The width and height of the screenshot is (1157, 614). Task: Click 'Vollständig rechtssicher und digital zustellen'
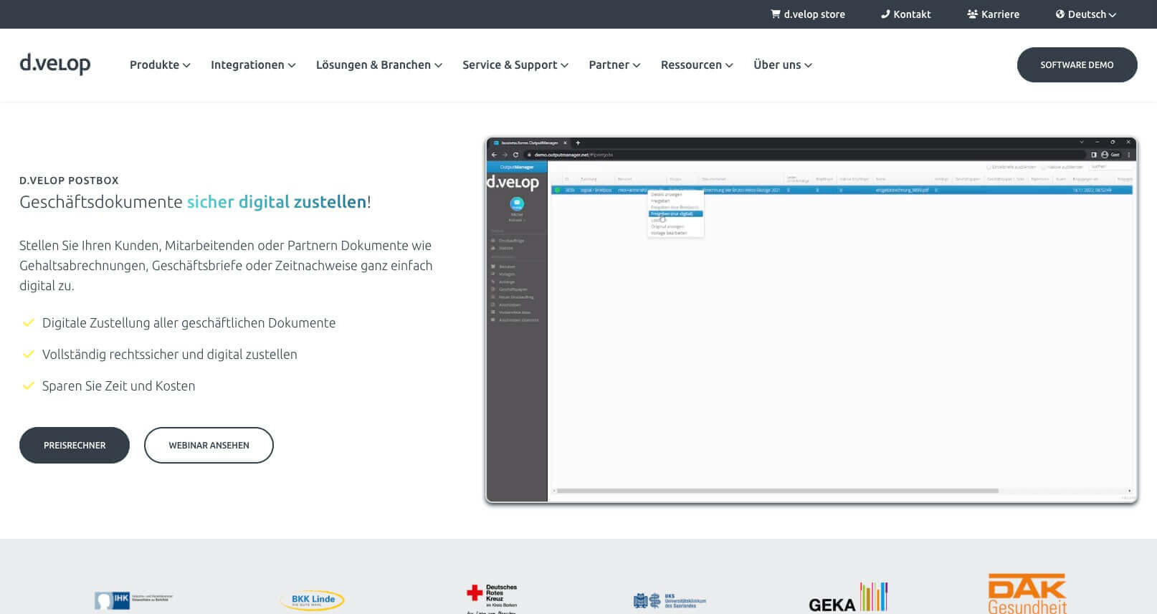169,355
